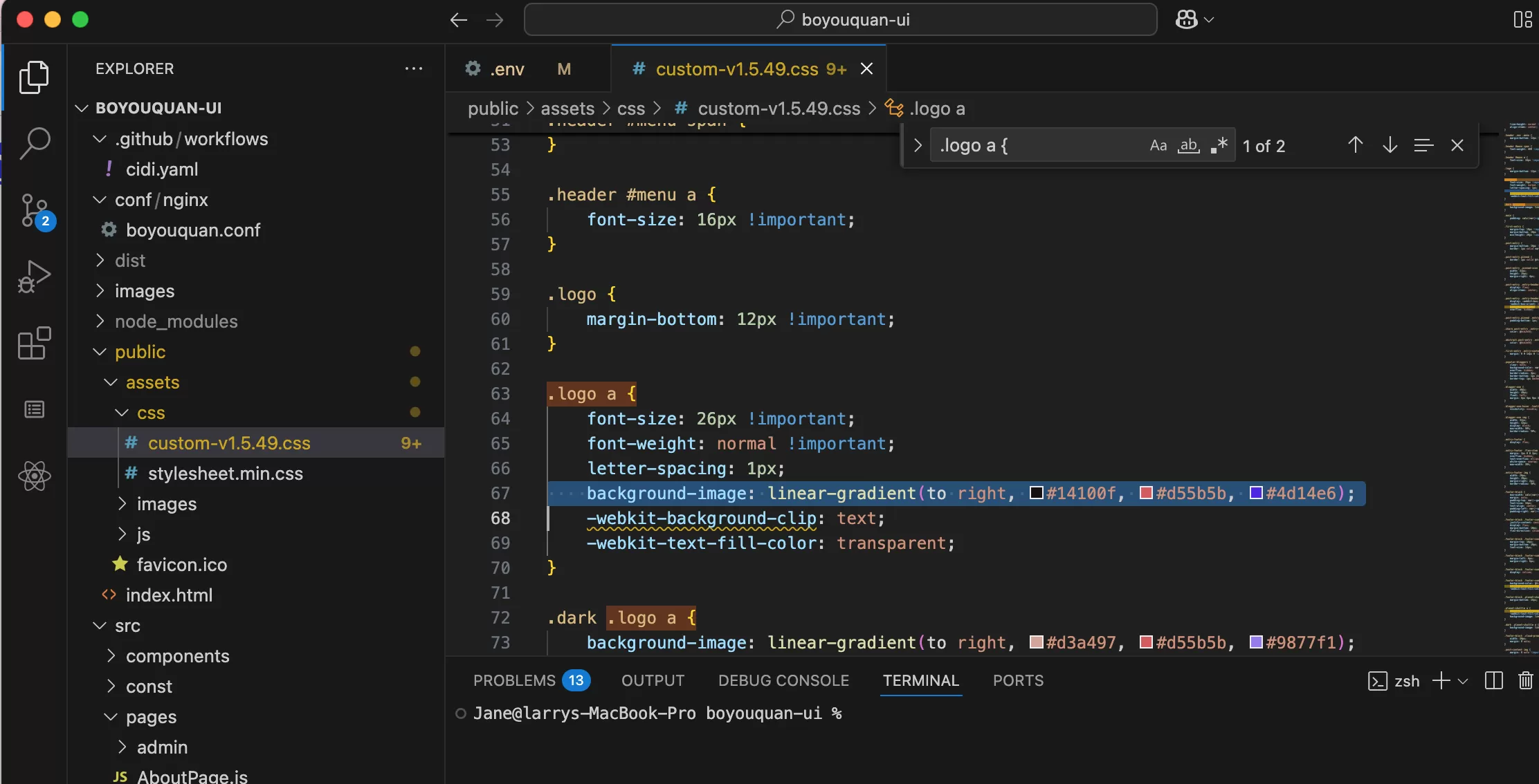The width and height of the screenshot is (1539, 784).
Task: Open the Copilot dropdown chevron in title bar
Action: [x=1209, y=20]
